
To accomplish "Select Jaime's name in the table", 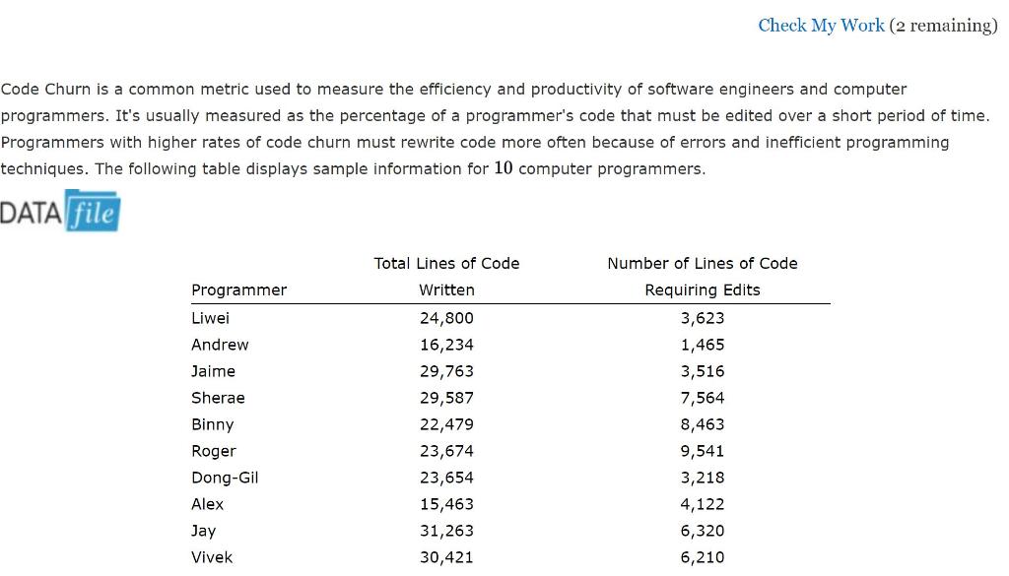I will pos(213,371).
